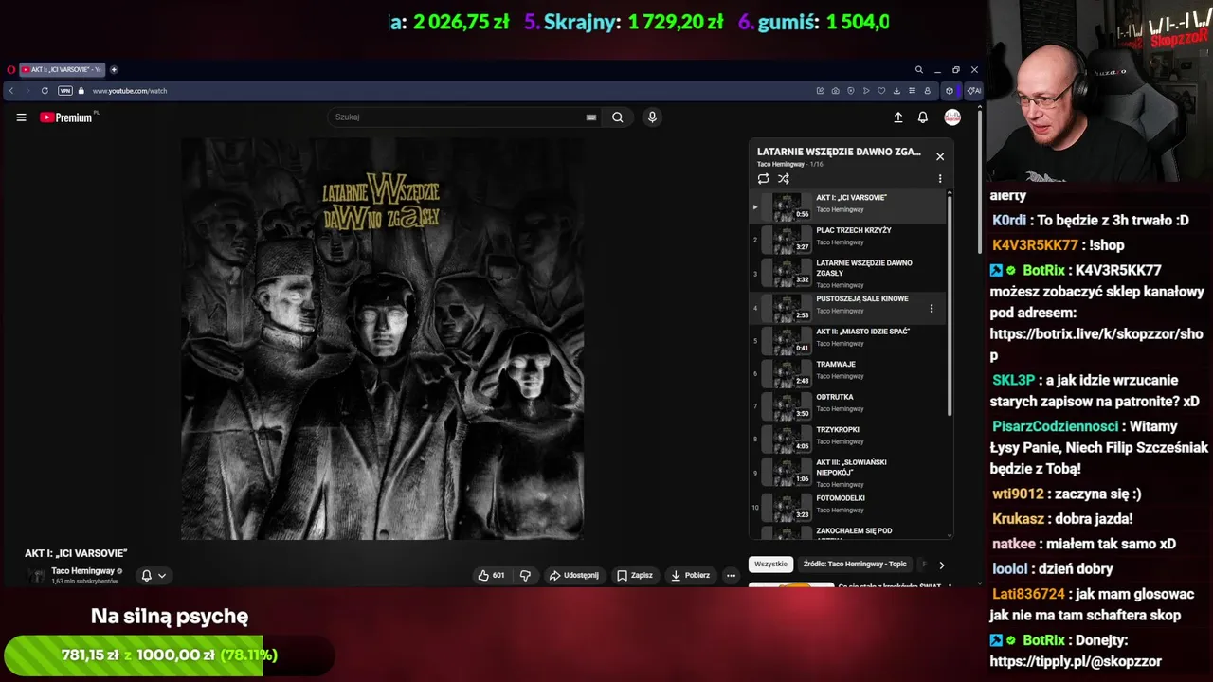This screenshot has height=682, width=1213.
Task: Toggle playlist shuffle
Action: pos(784,178)
